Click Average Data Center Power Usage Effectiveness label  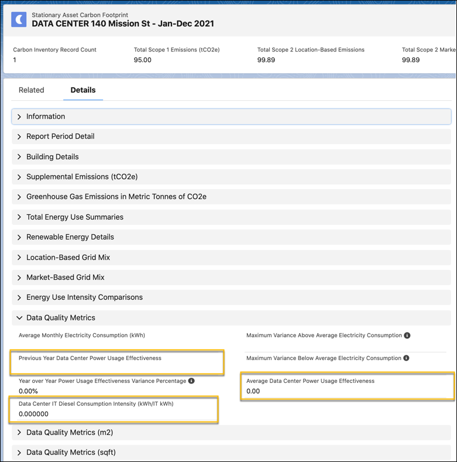(x=310, y=381)
